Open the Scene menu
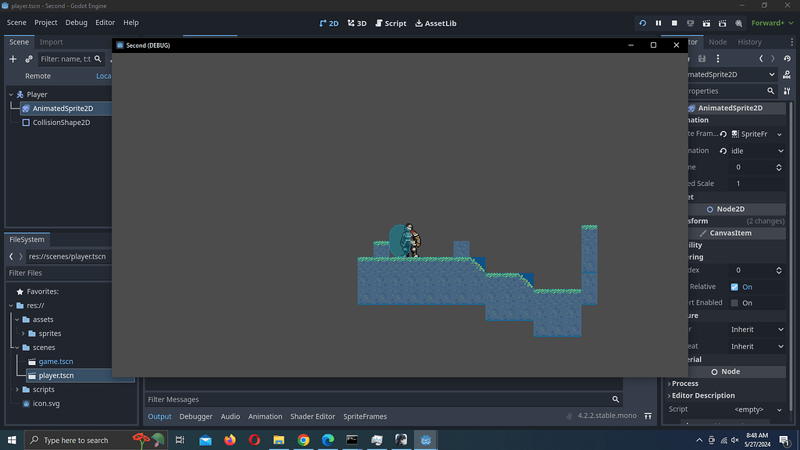Viewport: 800px width, 450px height. click(x=16, y=23)
